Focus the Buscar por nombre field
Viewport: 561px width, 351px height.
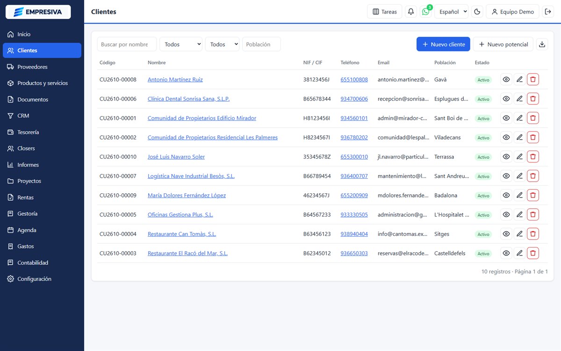[127, 44]
